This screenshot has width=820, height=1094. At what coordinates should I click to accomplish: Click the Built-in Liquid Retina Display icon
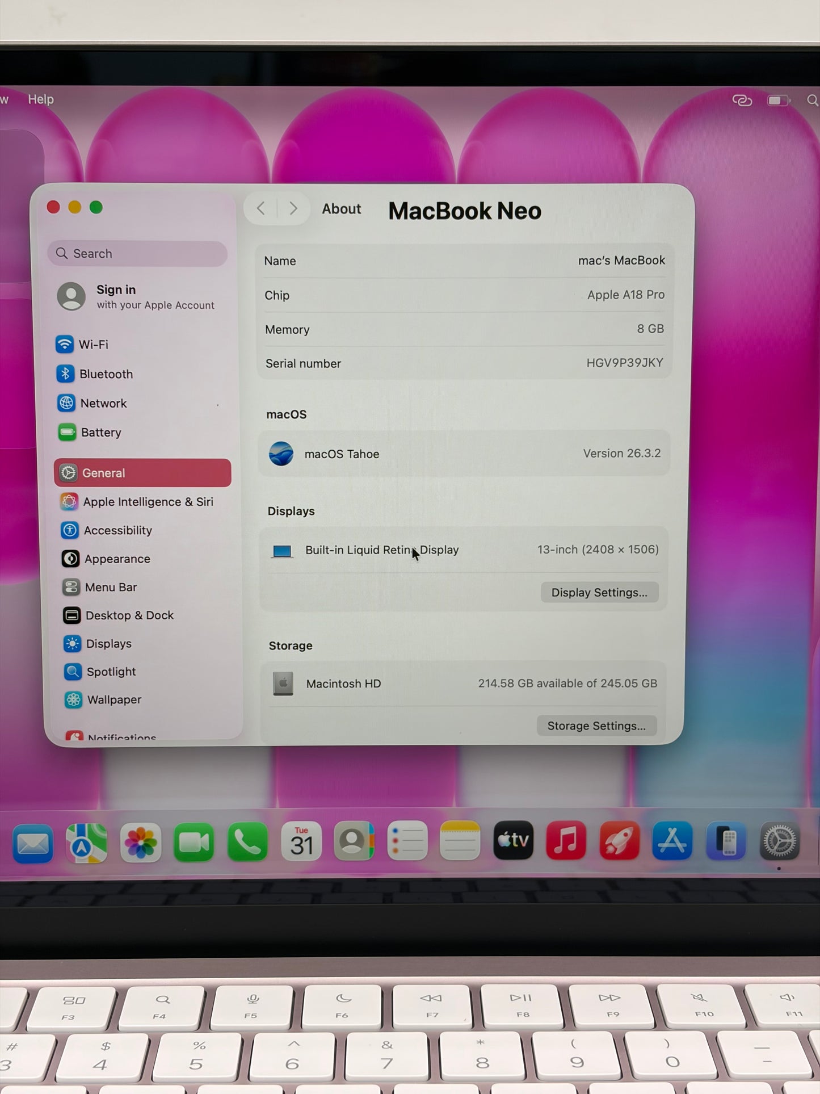(x=282, y=551)
